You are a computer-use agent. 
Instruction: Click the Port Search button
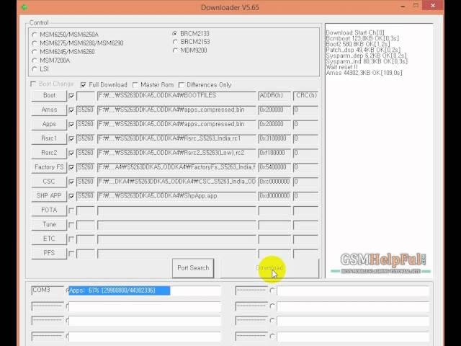click(193, 268)
